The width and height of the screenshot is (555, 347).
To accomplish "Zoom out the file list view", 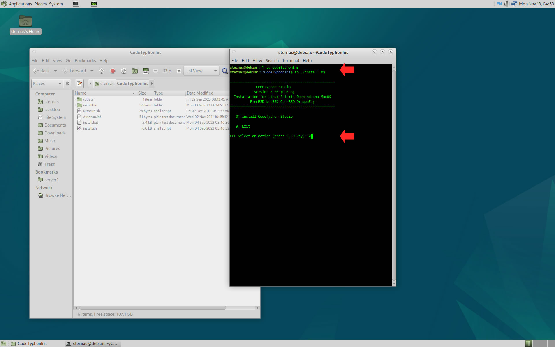I will tap(156, 71).
